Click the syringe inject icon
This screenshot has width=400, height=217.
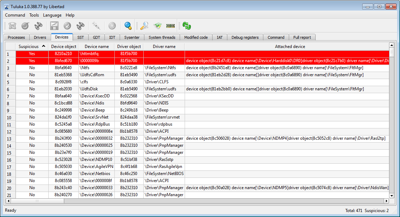click(96, 26)
